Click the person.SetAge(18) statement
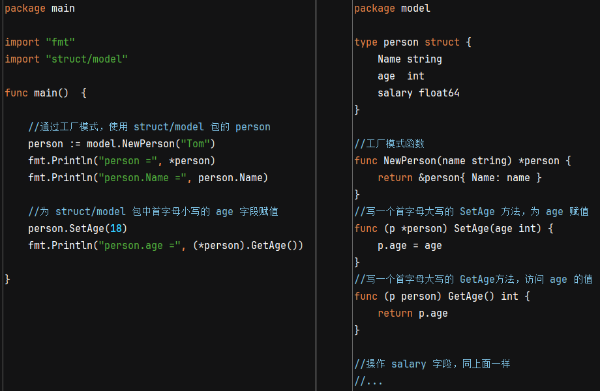 [x=78, y=229]
